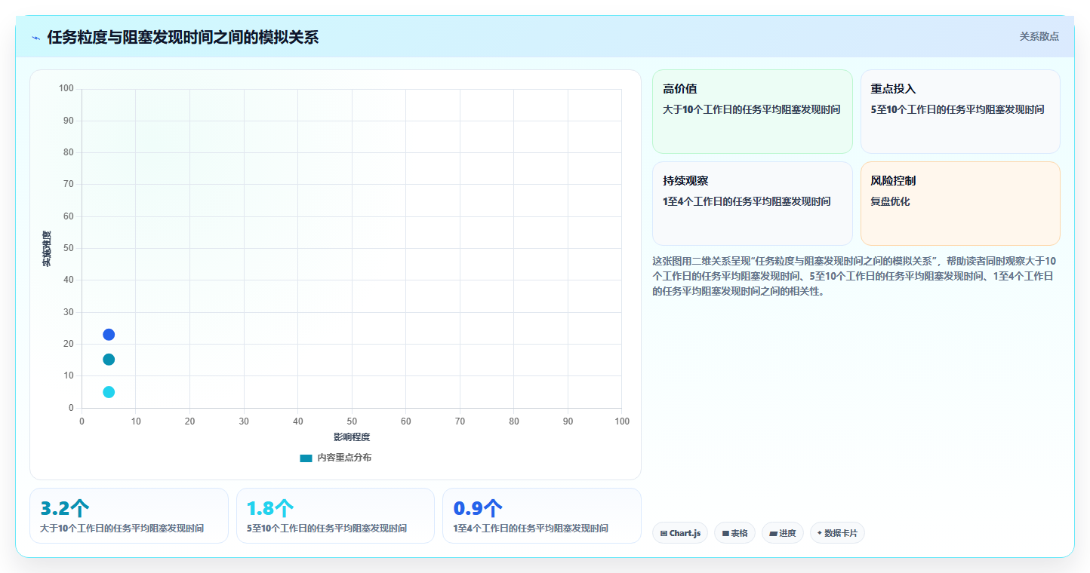Open the 重点投入 card

tap(960, 112)
